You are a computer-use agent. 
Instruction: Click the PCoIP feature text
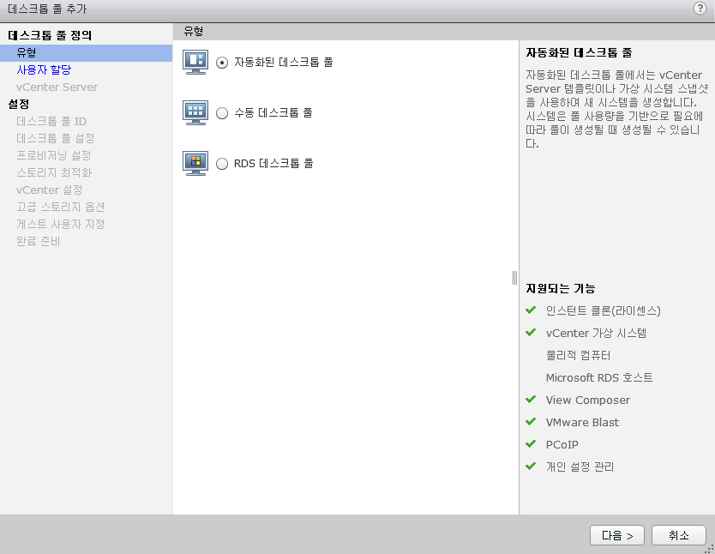pyautogui.click(x=562, y=444)
